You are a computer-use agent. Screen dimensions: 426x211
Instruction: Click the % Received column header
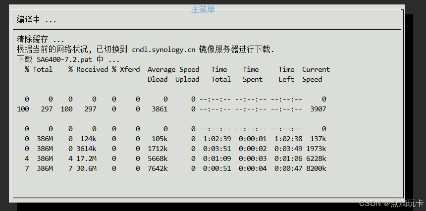click(x=88, y=69)
